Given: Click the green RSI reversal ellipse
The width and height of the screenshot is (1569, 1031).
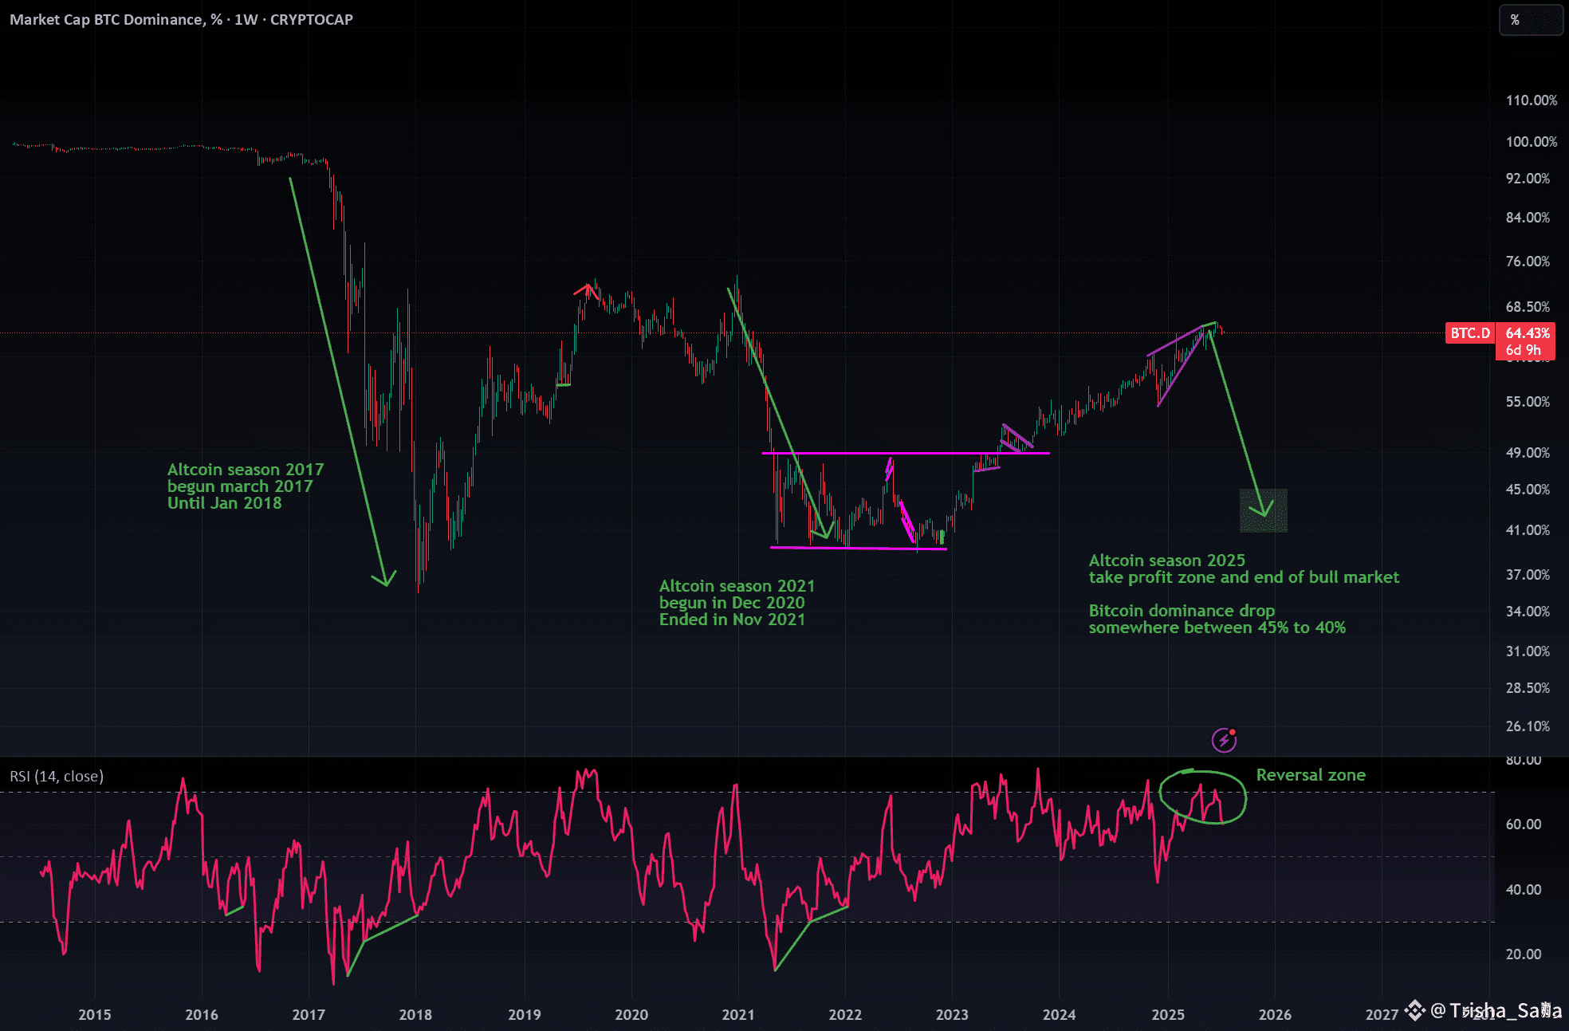Looking at the screenshot, I should point(1201,797).
